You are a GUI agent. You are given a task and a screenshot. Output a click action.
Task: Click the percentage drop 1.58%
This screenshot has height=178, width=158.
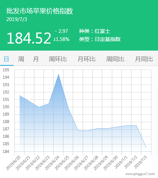[61, 39]
